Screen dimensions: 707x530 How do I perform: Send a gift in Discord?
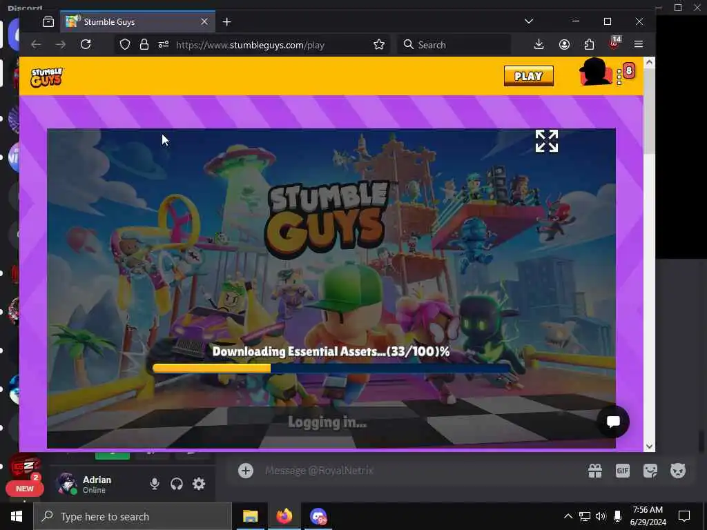(x=595, y=471)
